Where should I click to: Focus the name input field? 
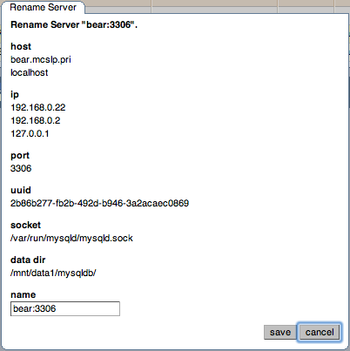65,308
